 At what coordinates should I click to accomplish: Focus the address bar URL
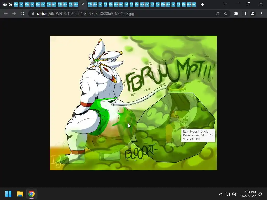click(86, 14)
